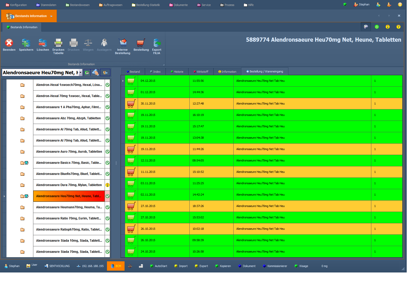Open Interne Bestellung from the ribbon
The image size is (408, 281).
[x=122, y=43]
